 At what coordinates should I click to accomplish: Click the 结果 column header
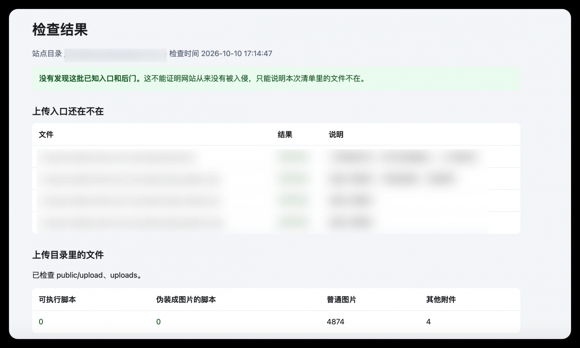[x=285, y=135]
